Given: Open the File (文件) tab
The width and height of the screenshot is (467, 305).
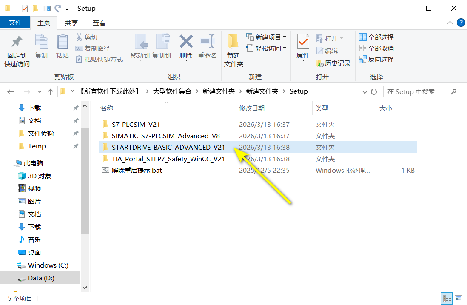Looking at the screenshot, I should (15, 23).
